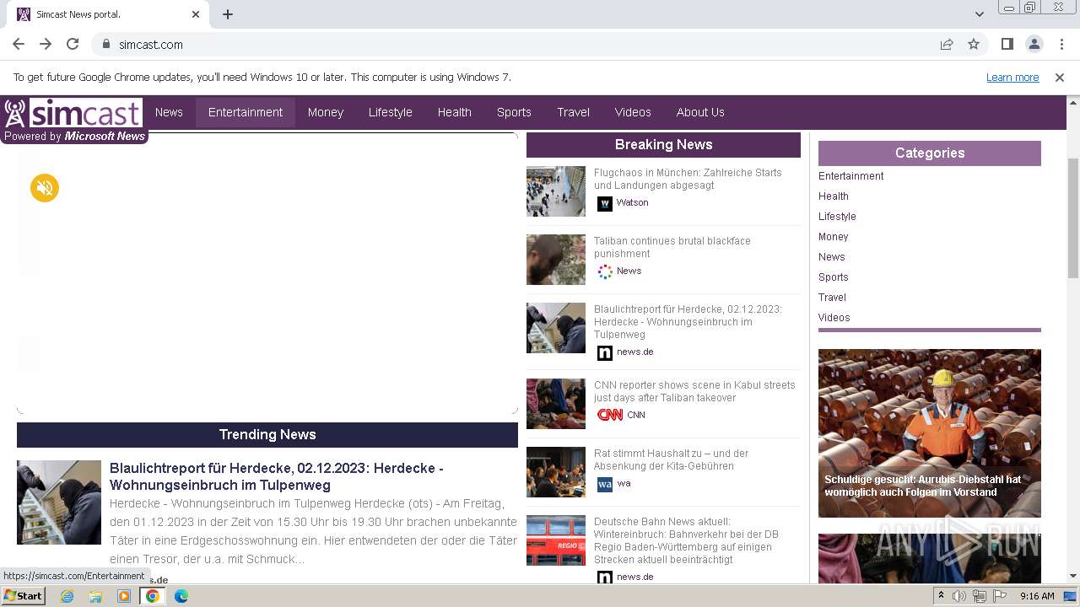Screen dimensions: 1080x607
Task: Open the Aurubis-Diebstahl image story card
Action: point(930,433)
